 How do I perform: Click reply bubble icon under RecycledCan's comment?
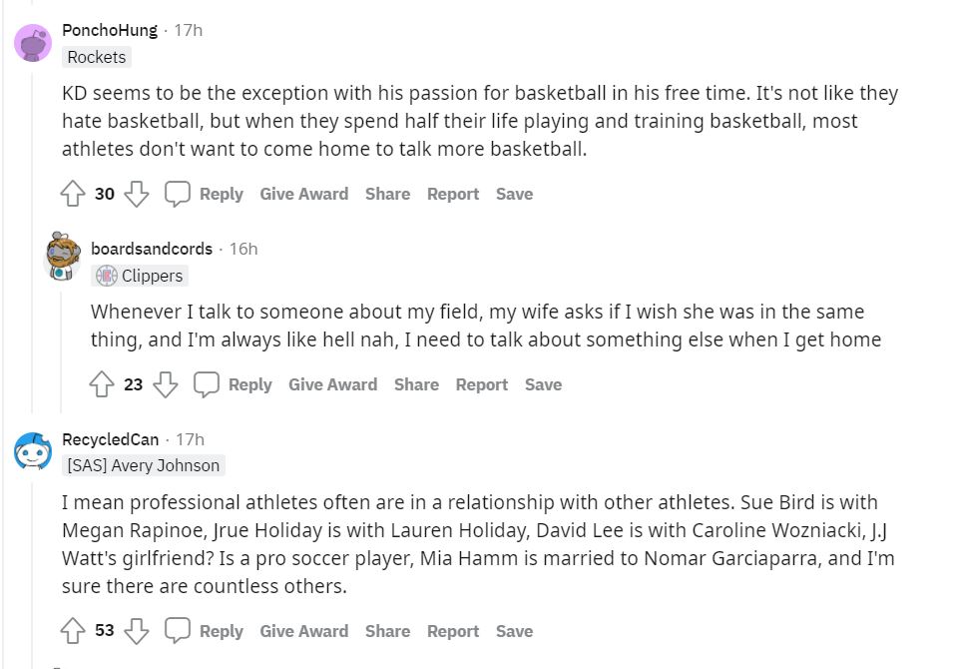178,631
